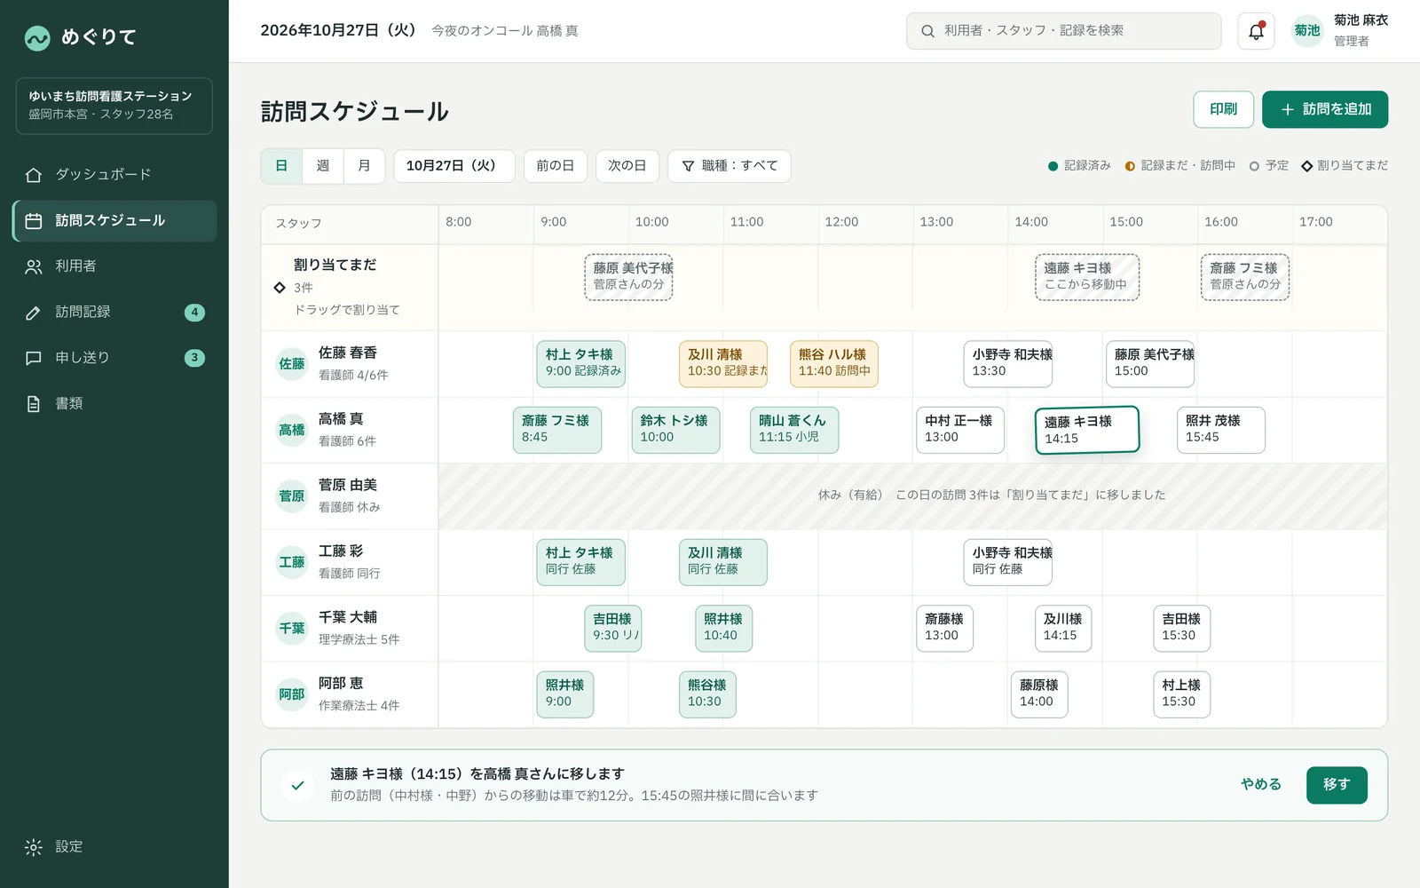Open the notification bell
The width and height of the screenshot is (1420, 888).
[1256, 31]
